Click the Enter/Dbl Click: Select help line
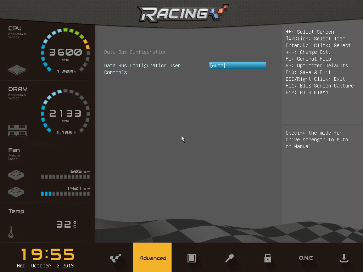Screen dimensions: 363x272 (318, 45)
